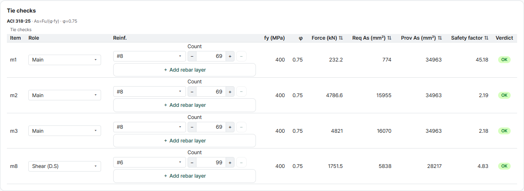Viewport: 524px width, 191px height.
Task: Remove the rebar layer in row m3
Action: point(241,127)
